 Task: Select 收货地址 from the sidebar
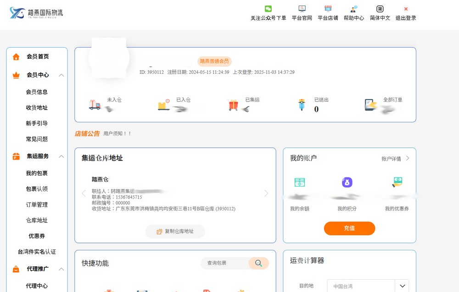(37, 108)
